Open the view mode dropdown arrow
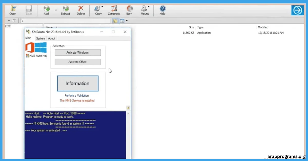The image size is (308, 161). 127,21
